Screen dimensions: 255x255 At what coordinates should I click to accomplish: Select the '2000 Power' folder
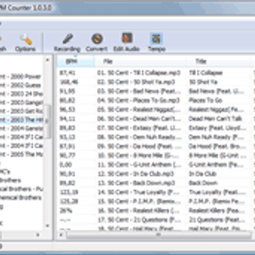[x=20, y=77]
